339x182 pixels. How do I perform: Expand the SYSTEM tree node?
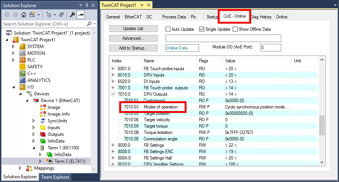(x=13, y=47)
